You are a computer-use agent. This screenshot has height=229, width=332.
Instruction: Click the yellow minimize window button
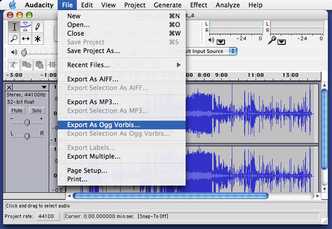(x=20, y=15)
